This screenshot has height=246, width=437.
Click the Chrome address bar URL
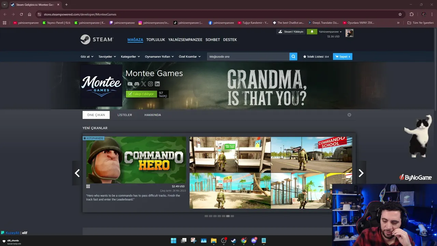[80, 14]
